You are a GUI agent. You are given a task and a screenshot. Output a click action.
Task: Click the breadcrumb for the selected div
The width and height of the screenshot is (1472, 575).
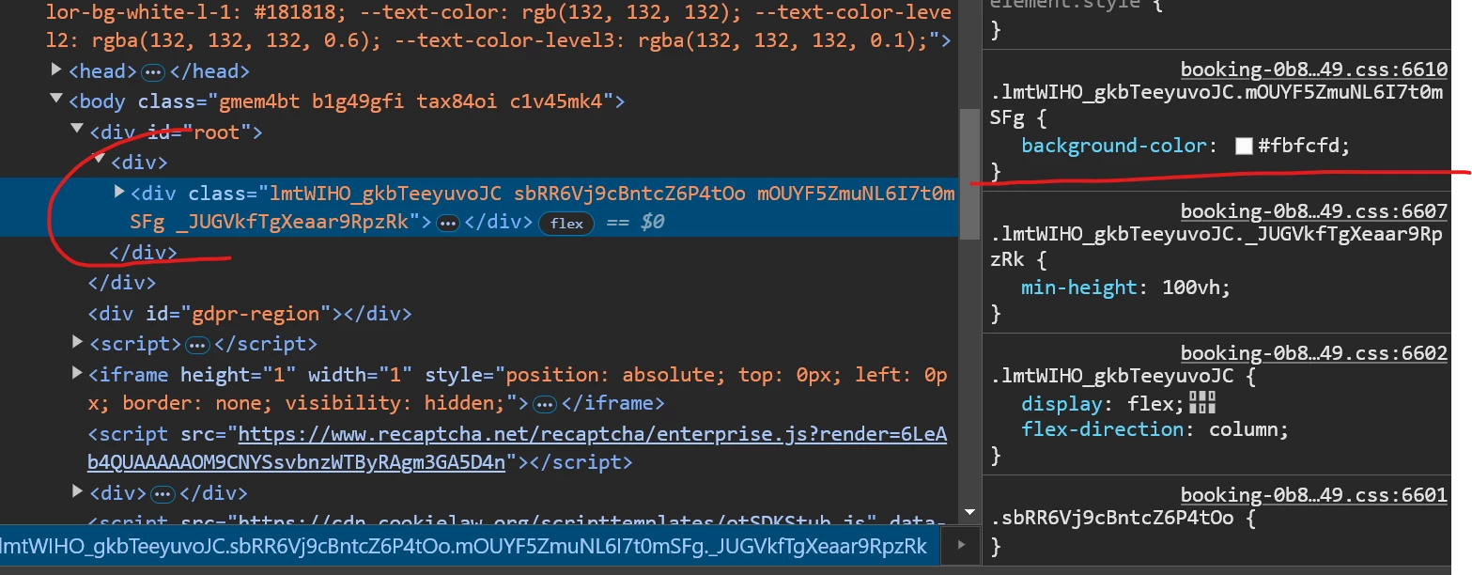[x=463, y=546]
